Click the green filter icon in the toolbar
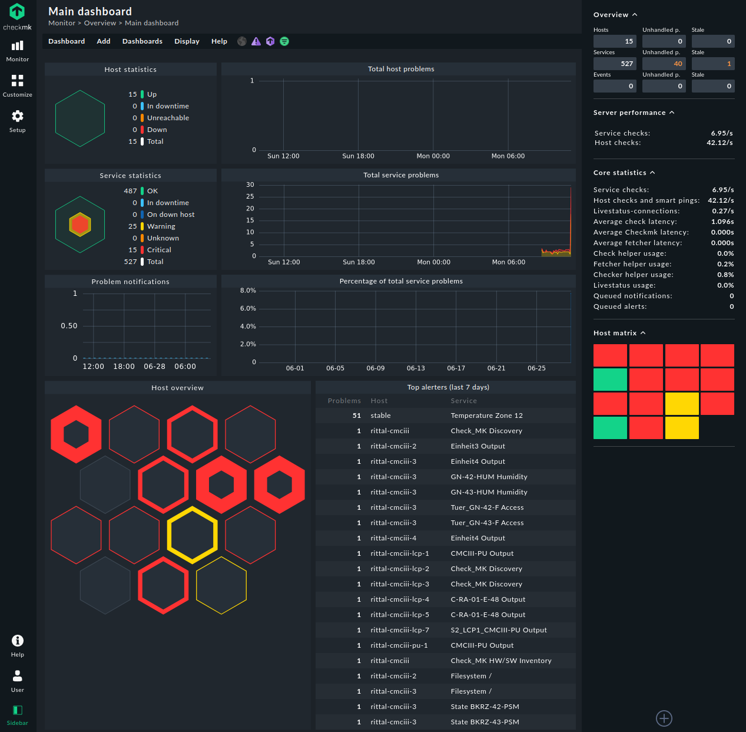The width and height of the screenshot is (746, 732). (284, 41)
